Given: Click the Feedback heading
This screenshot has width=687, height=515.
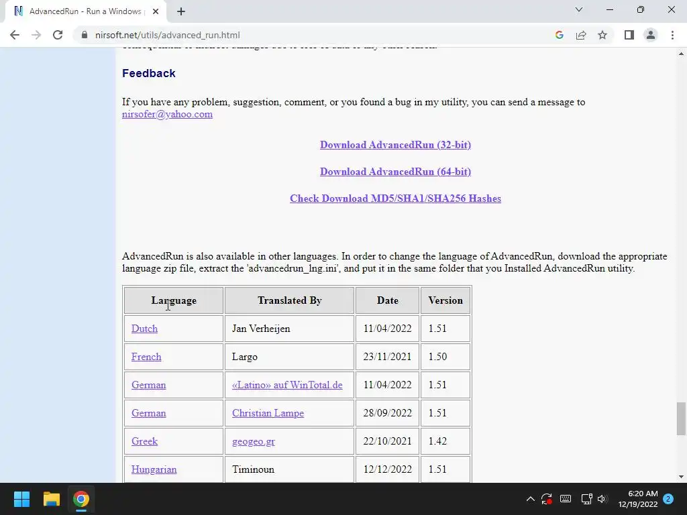Looking at the screenshot, I should pos(149,73).
